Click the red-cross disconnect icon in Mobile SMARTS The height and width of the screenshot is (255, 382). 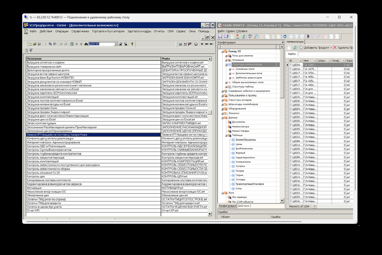[x=237, y=36]
